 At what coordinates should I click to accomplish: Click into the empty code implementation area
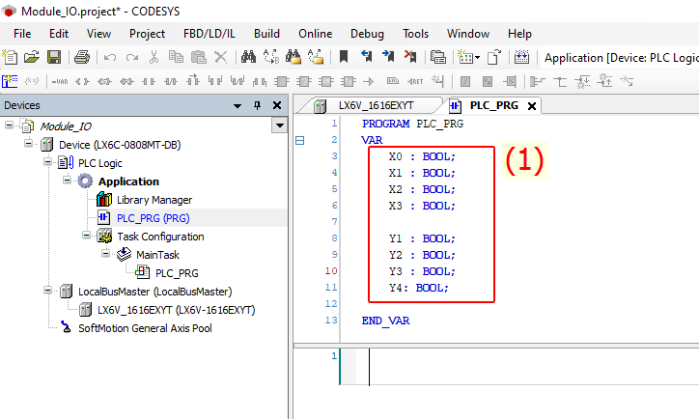[x=521, y=381]
